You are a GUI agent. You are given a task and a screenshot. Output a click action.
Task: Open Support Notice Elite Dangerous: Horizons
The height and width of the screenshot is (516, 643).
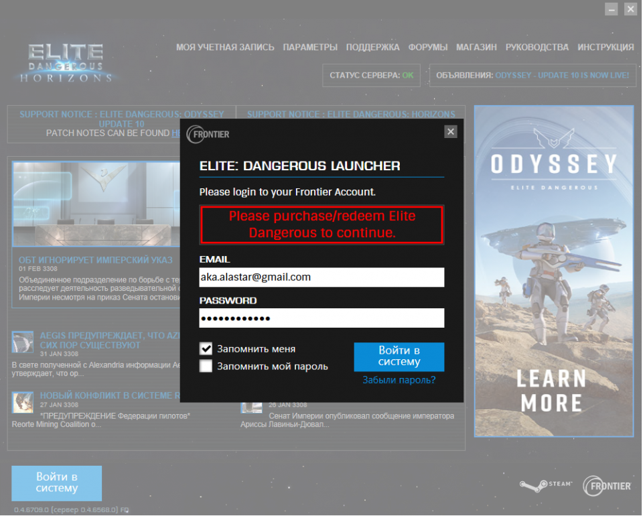tap(351, 114)
